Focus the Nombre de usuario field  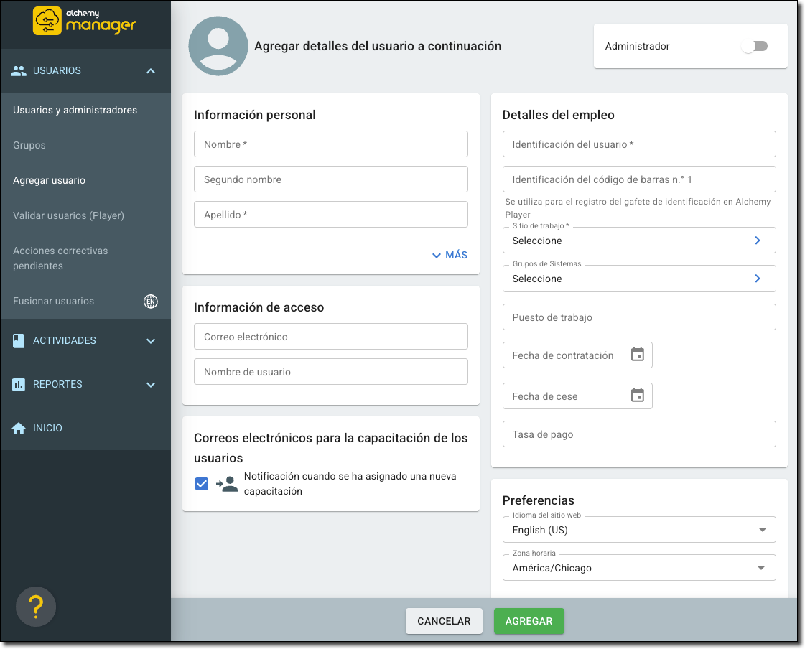pos(330,371)
